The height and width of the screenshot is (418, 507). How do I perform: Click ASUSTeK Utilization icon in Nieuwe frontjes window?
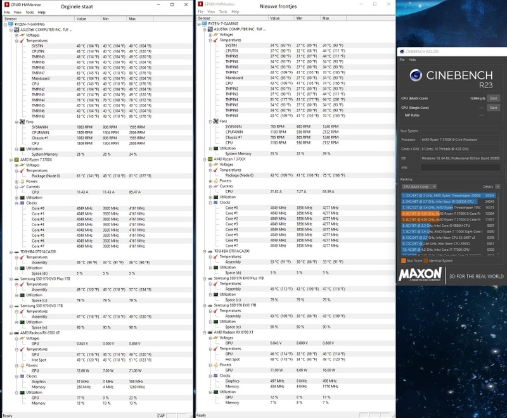click(x=215, y=148)
